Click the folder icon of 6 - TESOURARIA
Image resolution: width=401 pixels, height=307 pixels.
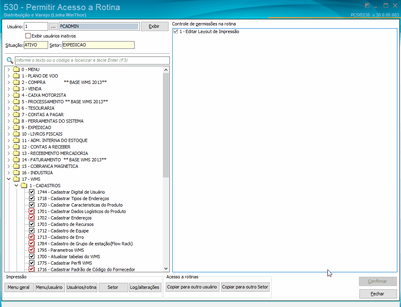[16, 108]
